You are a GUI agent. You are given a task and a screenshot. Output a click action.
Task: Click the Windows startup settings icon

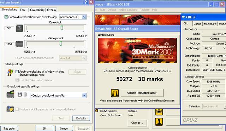coord(10,72)
